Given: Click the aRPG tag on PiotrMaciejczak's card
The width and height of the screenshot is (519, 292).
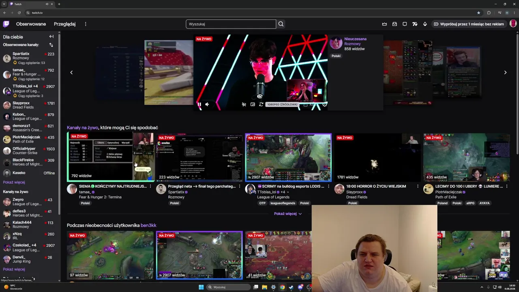Looking at the screenshot, I should 470,203.
